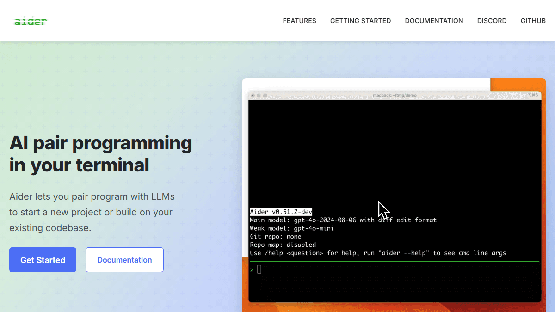Image resolution: width=555 pixels, height=312 pixels.
Task: Click the "Main model: gpt-4o-2024-08-06" line
Action: pos(343,220)
